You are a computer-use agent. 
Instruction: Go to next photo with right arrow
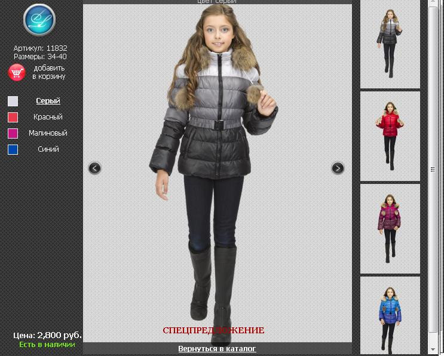[x=338, y=168]
